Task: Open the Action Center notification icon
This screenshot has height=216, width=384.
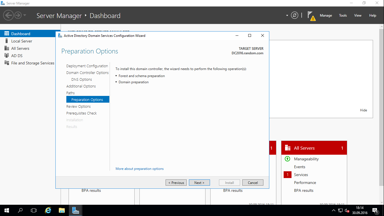Action: click(375, 210)
